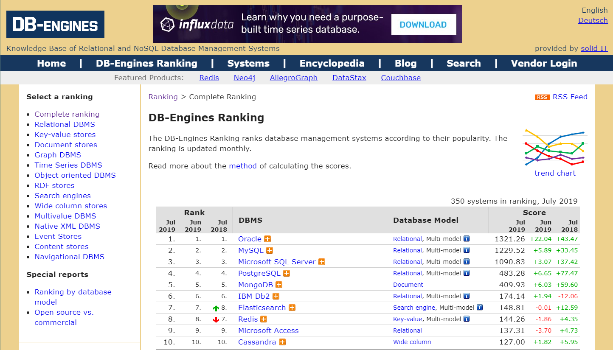
Task: Open the method link in description
Action: click(x=243, y=166)
